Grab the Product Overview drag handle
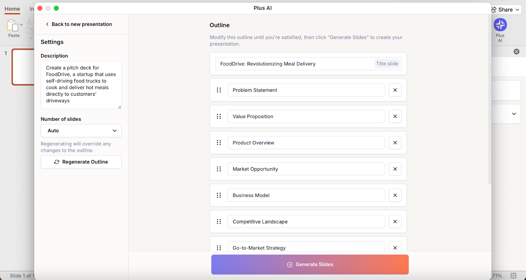 pos(219,143)
